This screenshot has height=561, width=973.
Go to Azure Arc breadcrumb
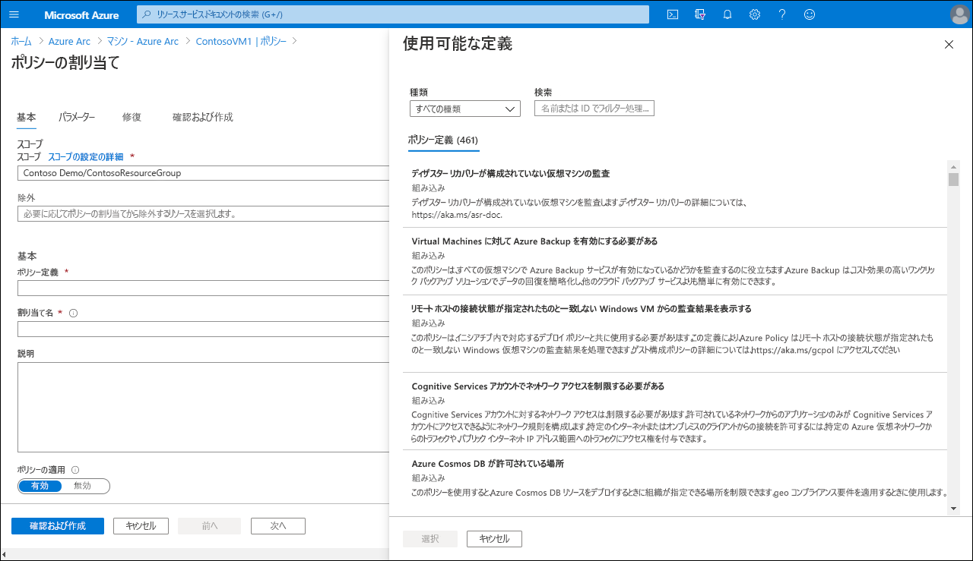pyautogui.click(x=69, y=41)
